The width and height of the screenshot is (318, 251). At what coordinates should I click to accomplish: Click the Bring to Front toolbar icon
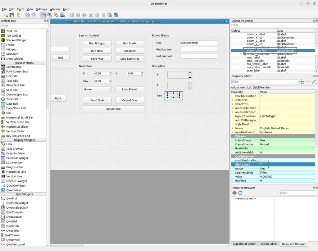pyautogui.click(x=34, y=15)
